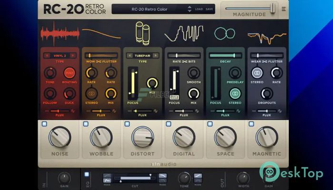Toggle the EQ enable checkbox
This screenshot has width=333, height=190.
[x=87, y=174]
